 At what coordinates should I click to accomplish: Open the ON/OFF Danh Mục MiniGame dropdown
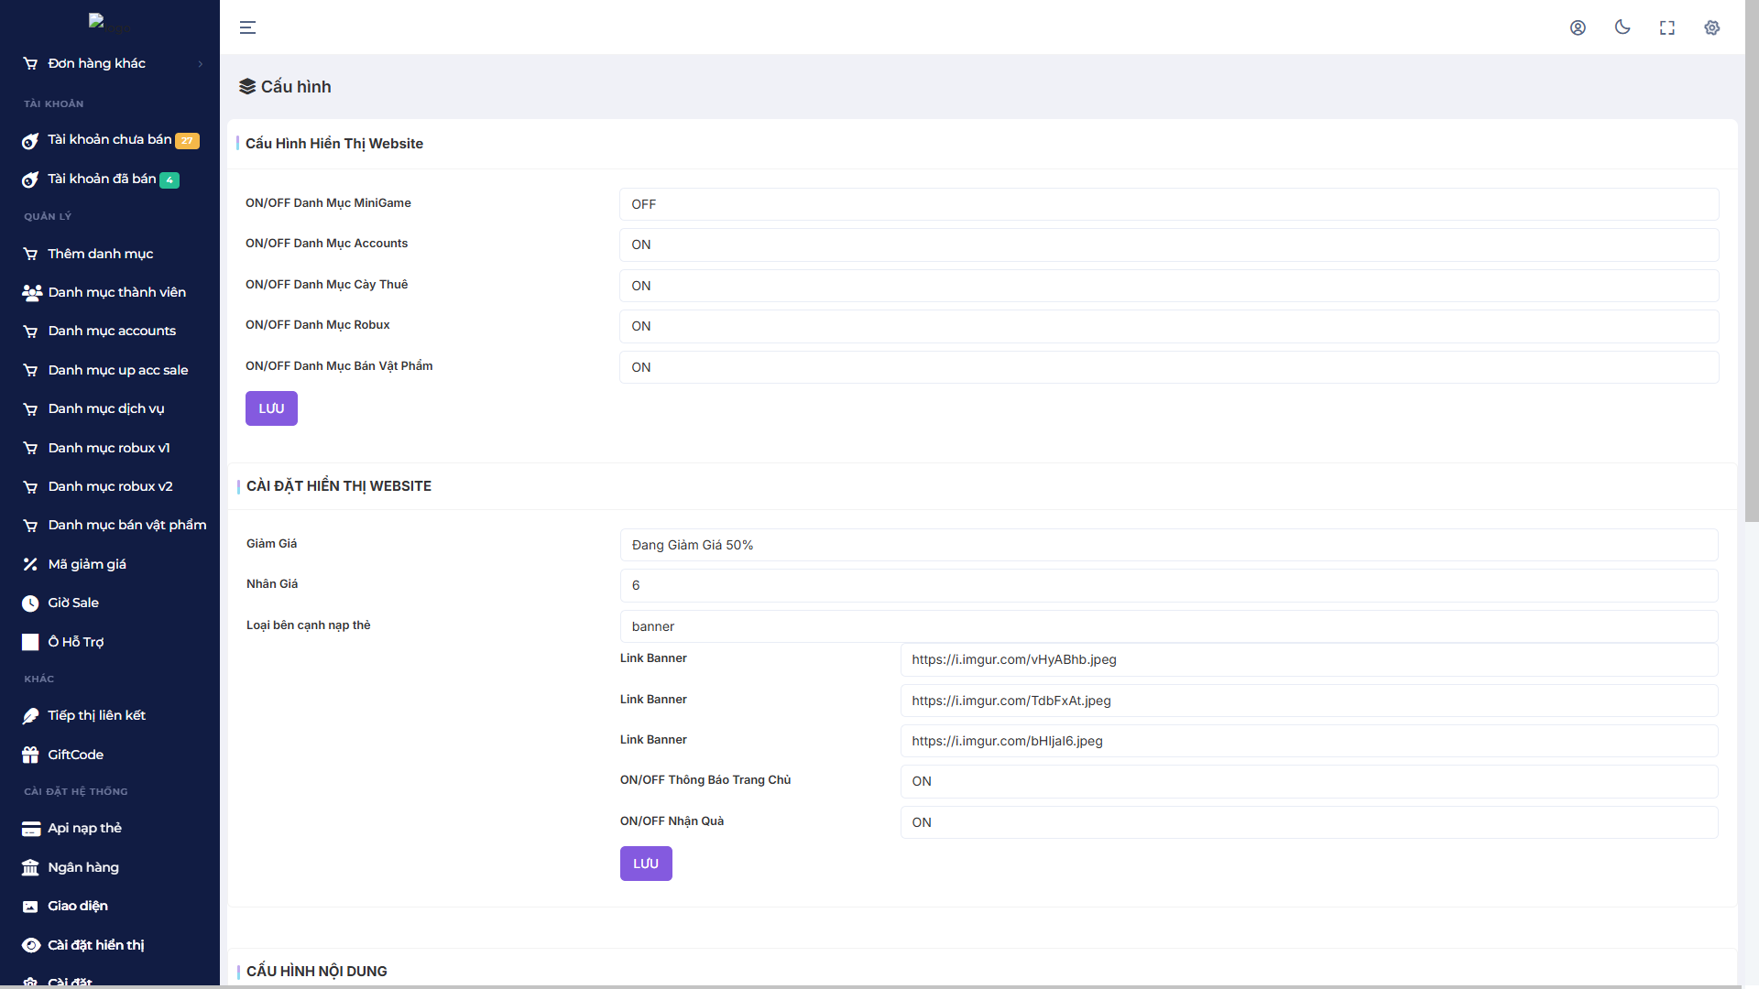click(x=1168, y=204)
